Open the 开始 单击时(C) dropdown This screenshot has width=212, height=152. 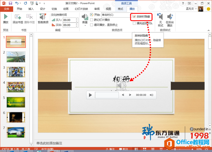(117, 15)
